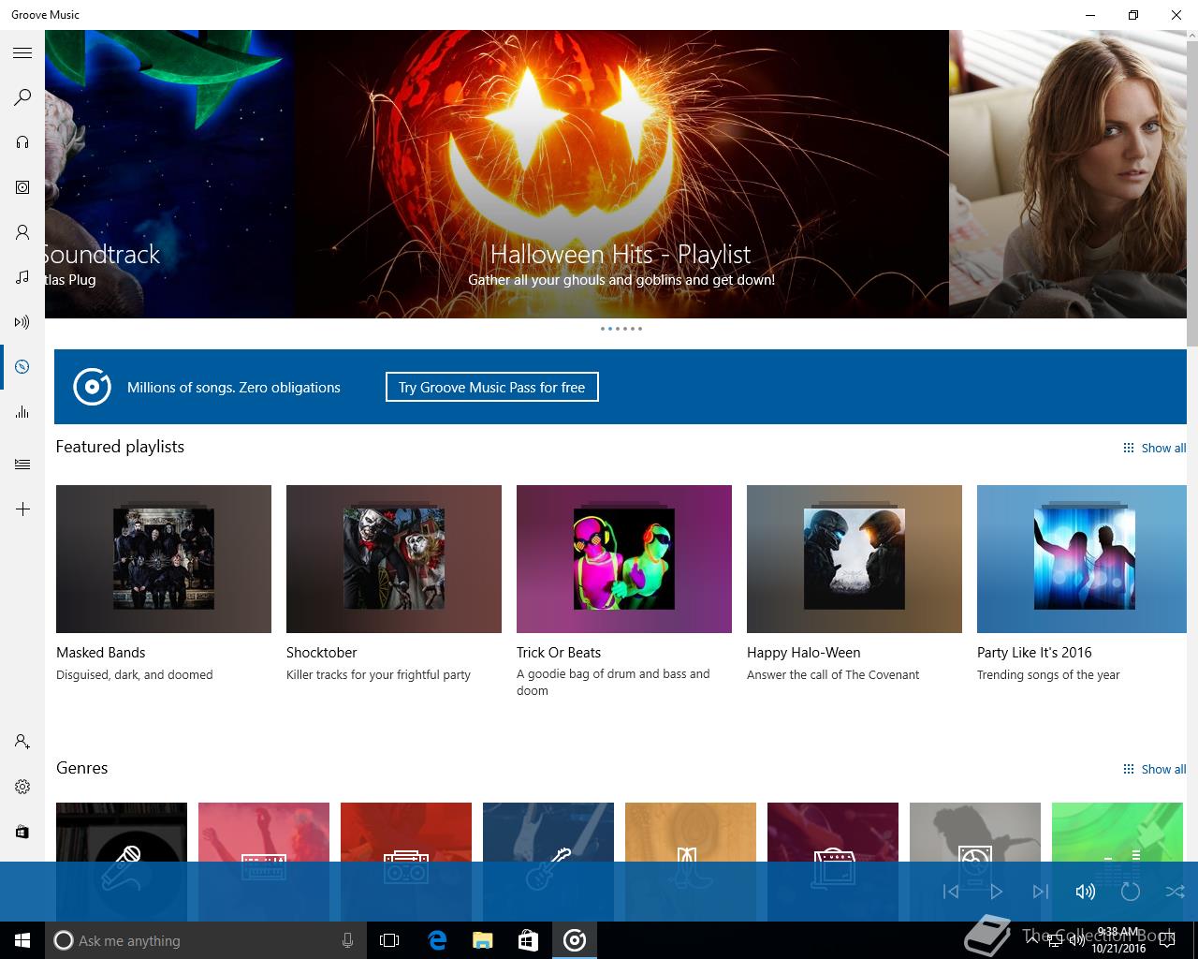Open the boombox genre tile

(x=406, y=862)
